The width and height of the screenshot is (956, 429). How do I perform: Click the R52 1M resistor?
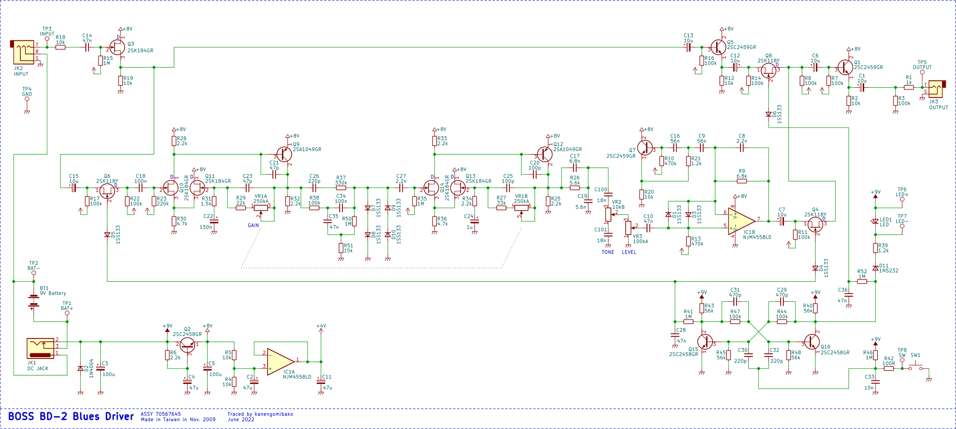(x=862, y=281)
